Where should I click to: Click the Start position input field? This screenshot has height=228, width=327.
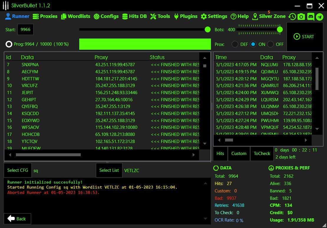(25, 29)
